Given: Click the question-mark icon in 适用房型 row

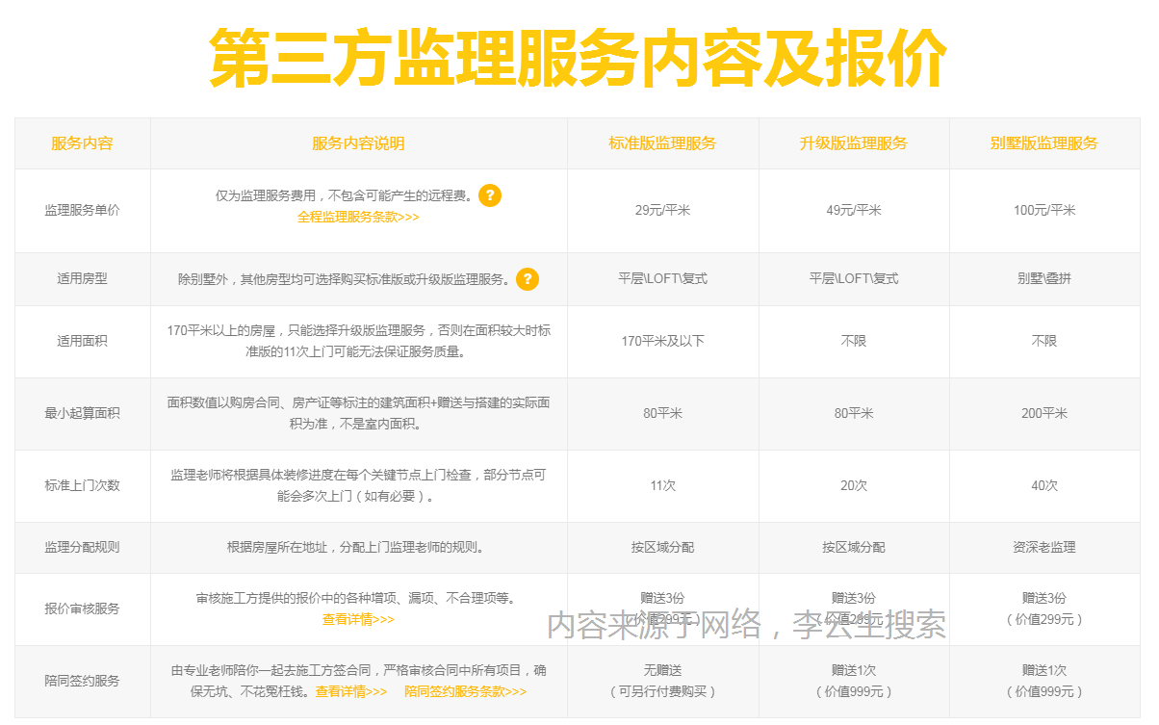Looking at the screenshot, I should 527,279.
